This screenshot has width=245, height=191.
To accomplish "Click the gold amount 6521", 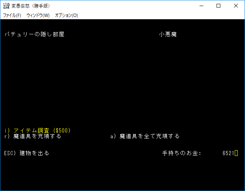I will click(x=228, y=153).
